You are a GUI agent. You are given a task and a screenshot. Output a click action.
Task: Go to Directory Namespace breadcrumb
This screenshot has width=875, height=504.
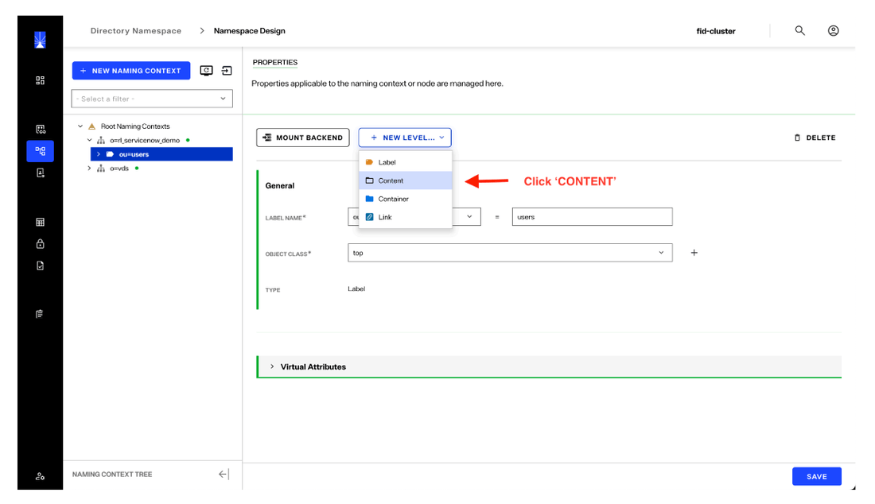tap(136, 31)
